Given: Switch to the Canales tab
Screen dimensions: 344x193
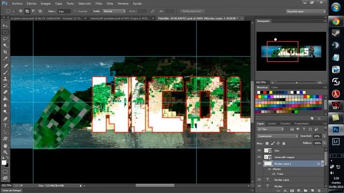Looking at the screenshot, I should (271, 124).
